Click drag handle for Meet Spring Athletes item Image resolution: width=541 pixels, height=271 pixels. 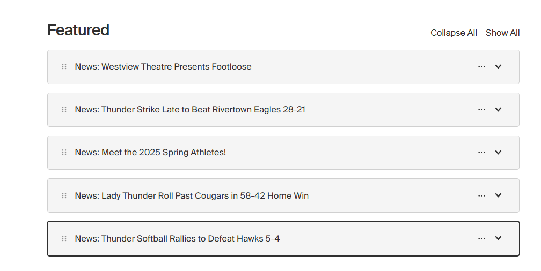pos(64,153)
